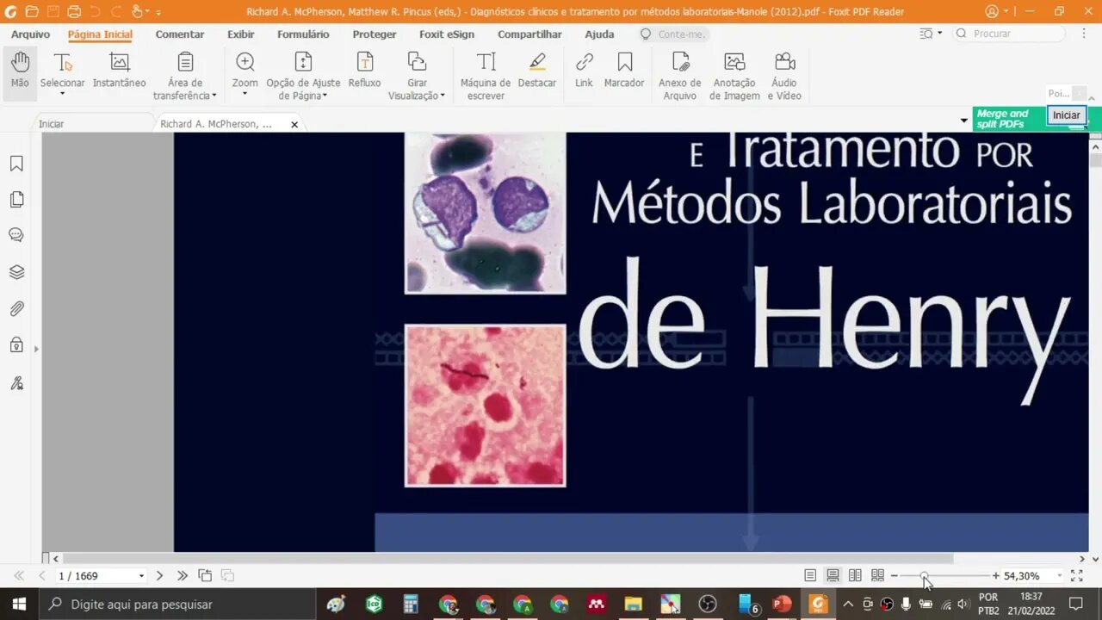This screenshot has width=1102, height=620.
Task: Expand the left navigation panel arrow
Action: click(x=36, y=349)
